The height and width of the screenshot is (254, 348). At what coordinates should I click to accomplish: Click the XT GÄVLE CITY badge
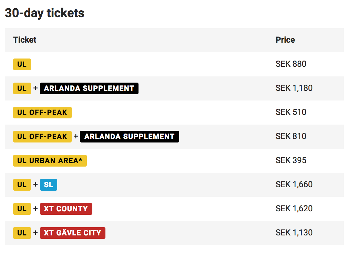pyautogui.click(x=72, y=233)
